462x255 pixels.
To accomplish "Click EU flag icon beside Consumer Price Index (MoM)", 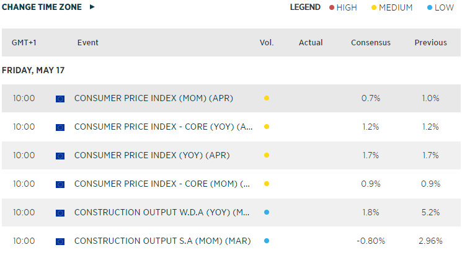I will 60,98.
